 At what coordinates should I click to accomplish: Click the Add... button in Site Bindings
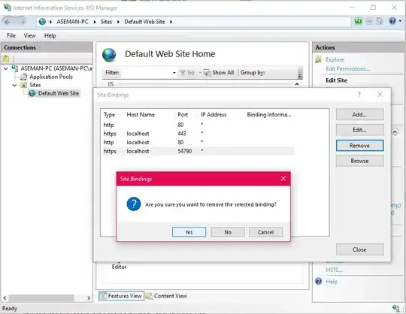click(x=359, y=114)
